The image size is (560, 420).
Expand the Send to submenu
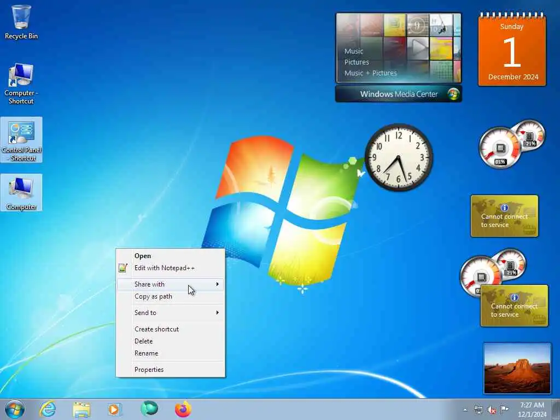click(x=171, y=312)
